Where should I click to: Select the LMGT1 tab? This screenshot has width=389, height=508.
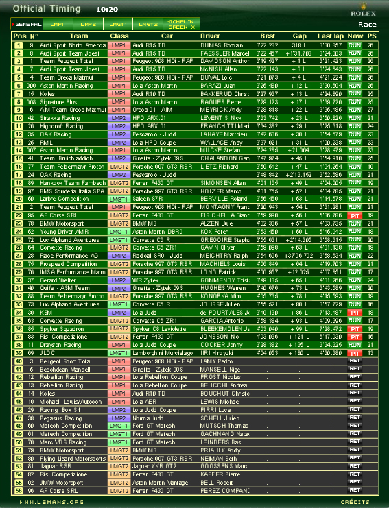click(118, 24)
